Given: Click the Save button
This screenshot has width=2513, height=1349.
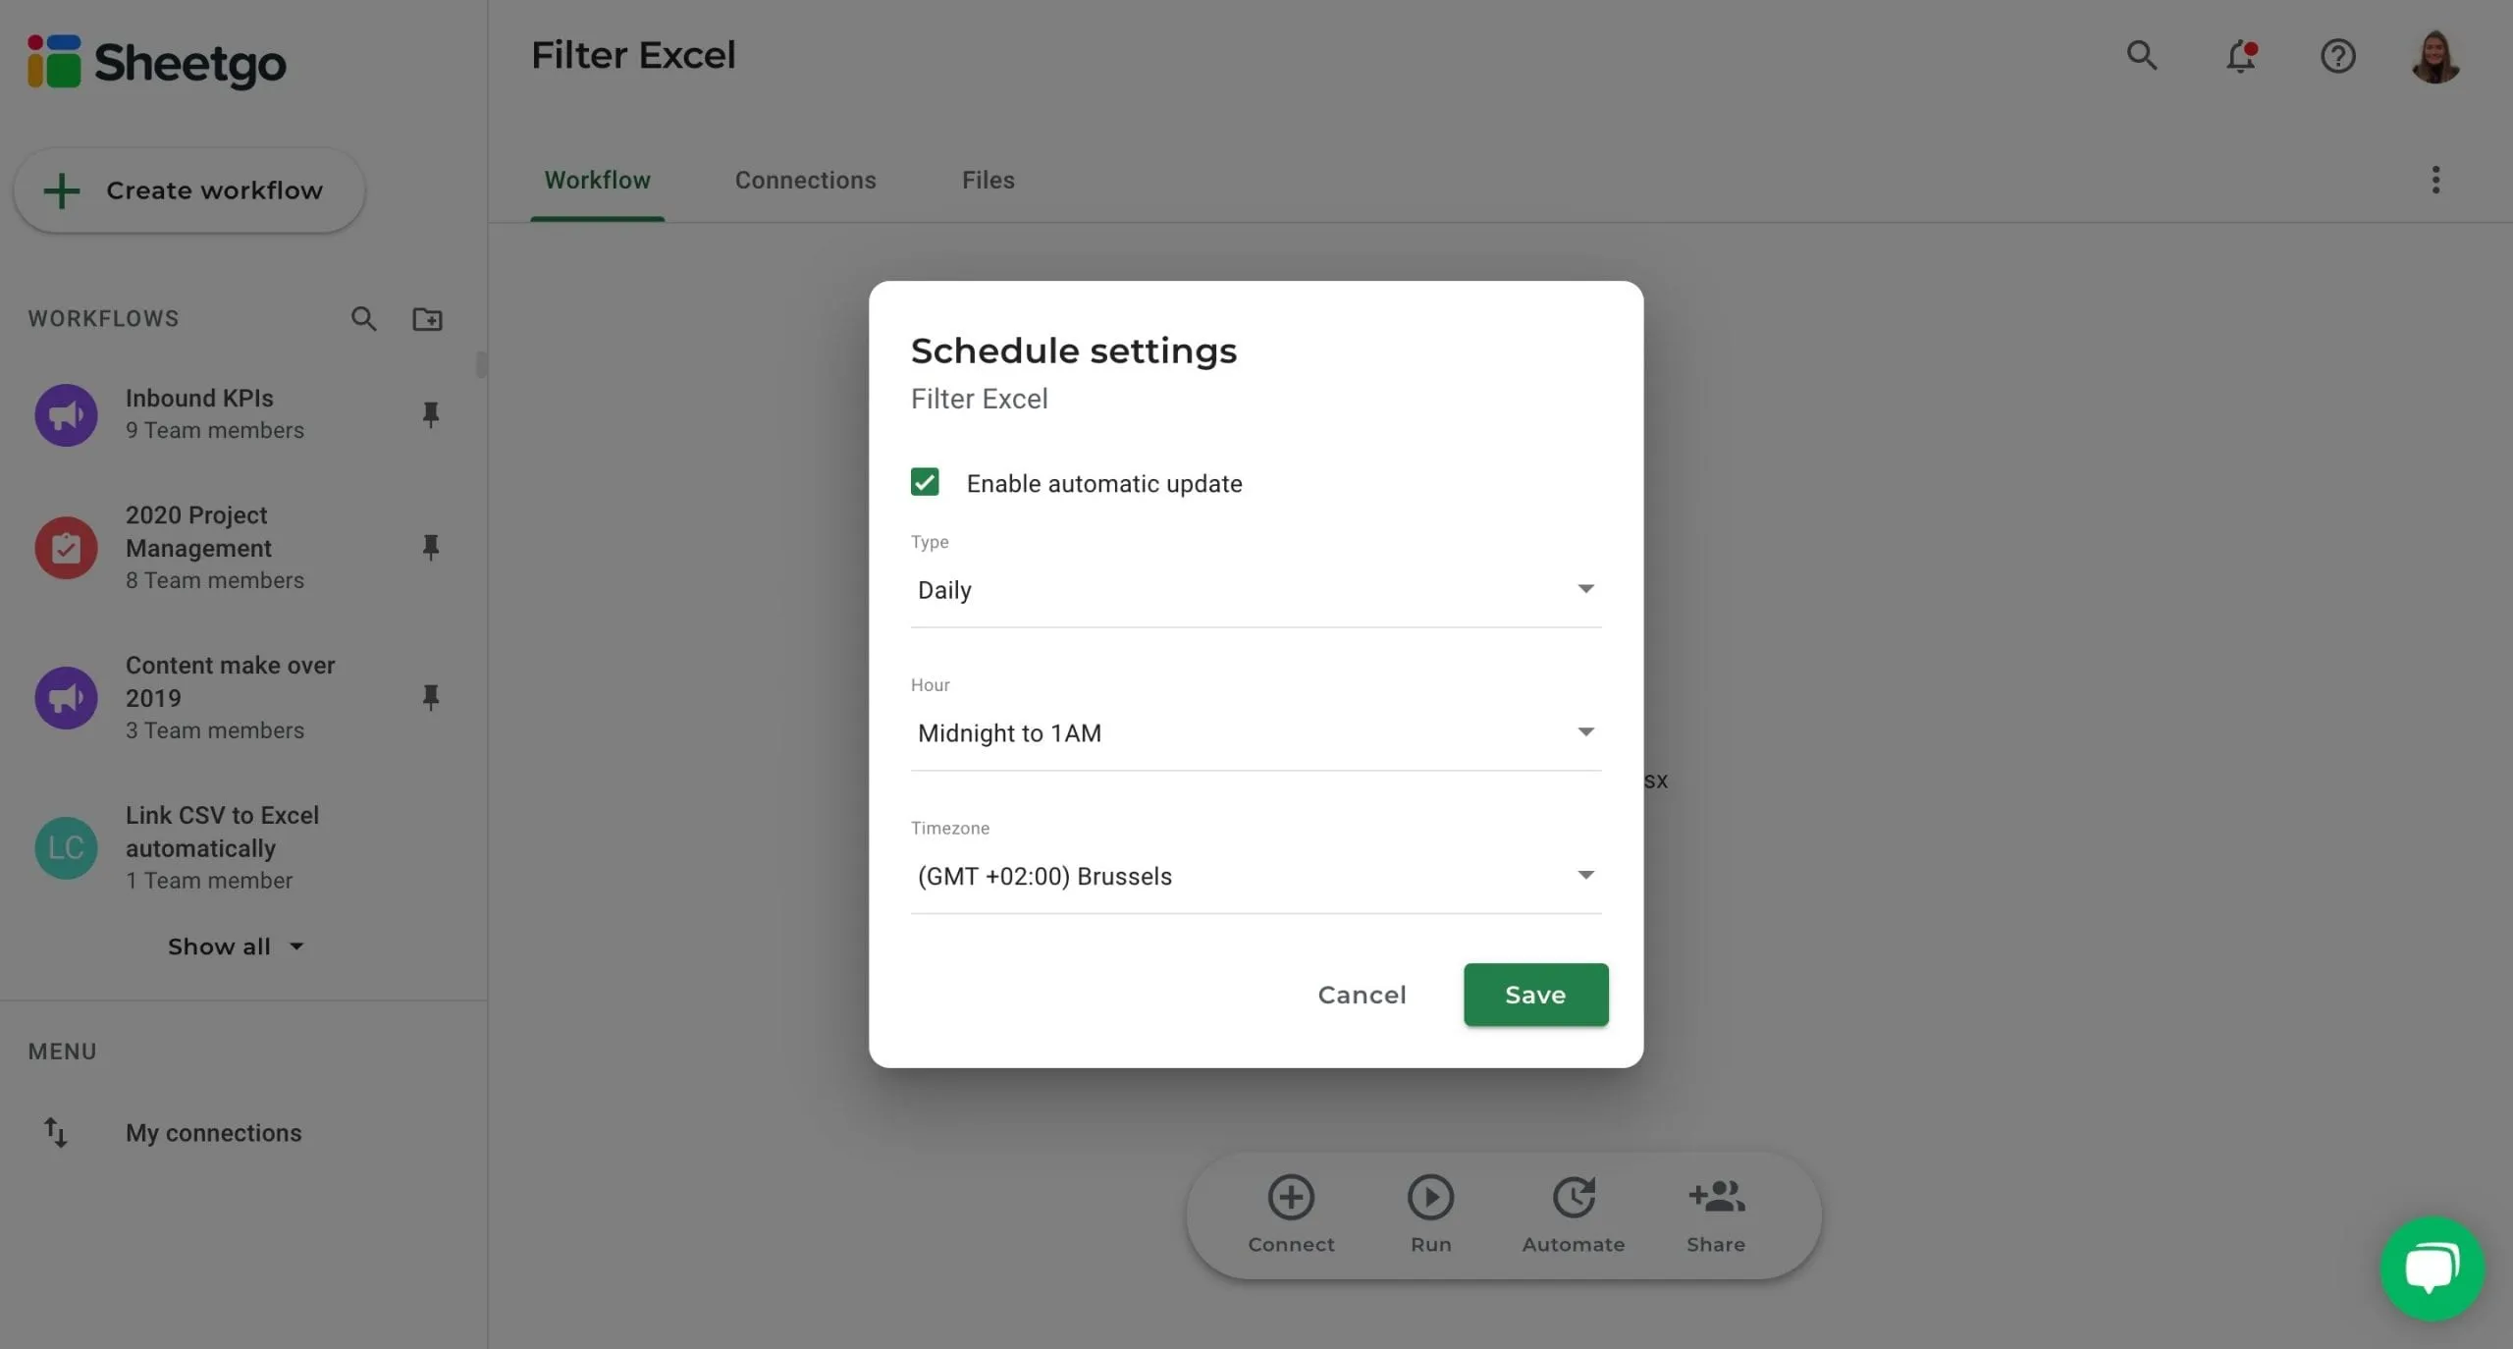Looking at the screenshot, I should tap(1535, 995).
